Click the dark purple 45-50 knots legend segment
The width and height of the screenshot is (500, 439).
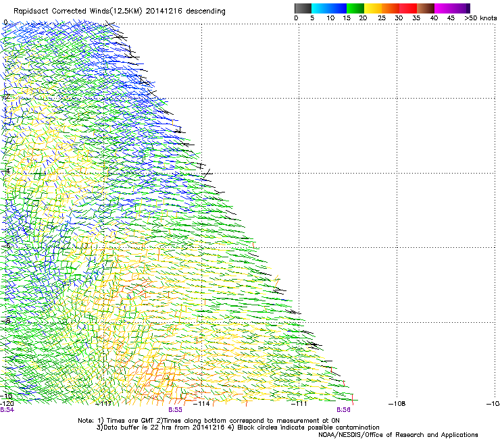461,8
